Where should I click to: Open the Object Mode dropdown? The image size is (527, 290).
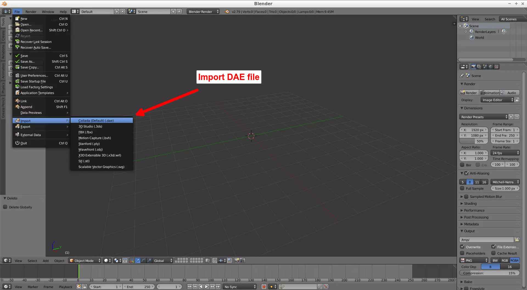pos(85,261)
